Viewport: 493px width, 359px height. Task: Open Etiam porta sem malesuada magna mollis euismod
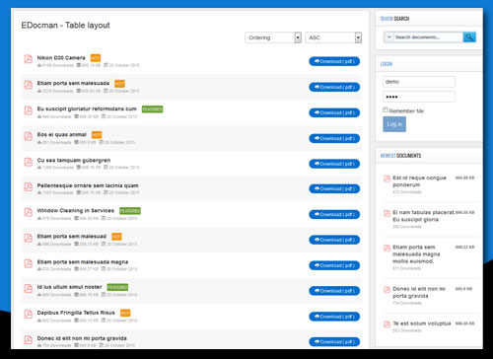point(416,254)
